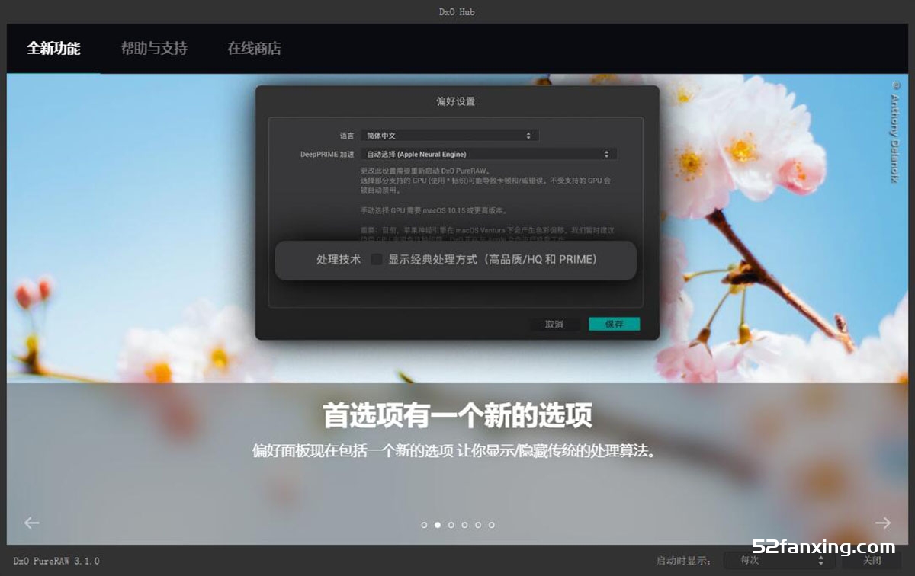
Task: Select the fifth carousel dot indicator
Action: click(x=477, y=524)
